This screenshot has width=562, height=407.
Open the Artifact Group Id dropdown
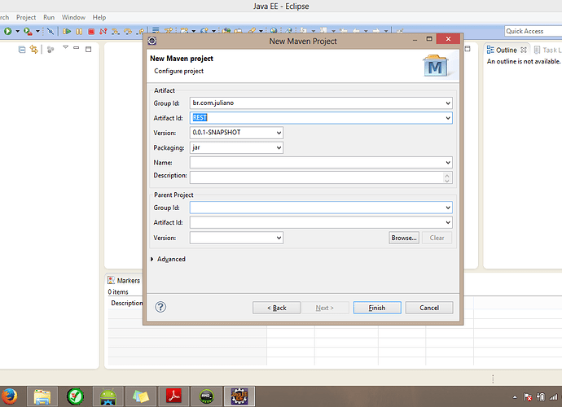(448, 103)
